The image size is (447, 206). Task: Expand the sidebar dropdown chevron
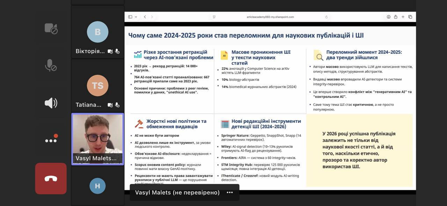(x=136, y=17)
